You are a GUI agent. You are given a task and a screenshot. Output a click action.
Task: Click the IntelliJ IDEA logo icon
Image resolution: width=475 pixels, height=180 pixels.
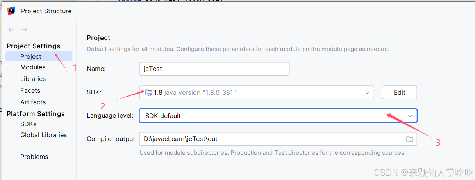point(11,11)
